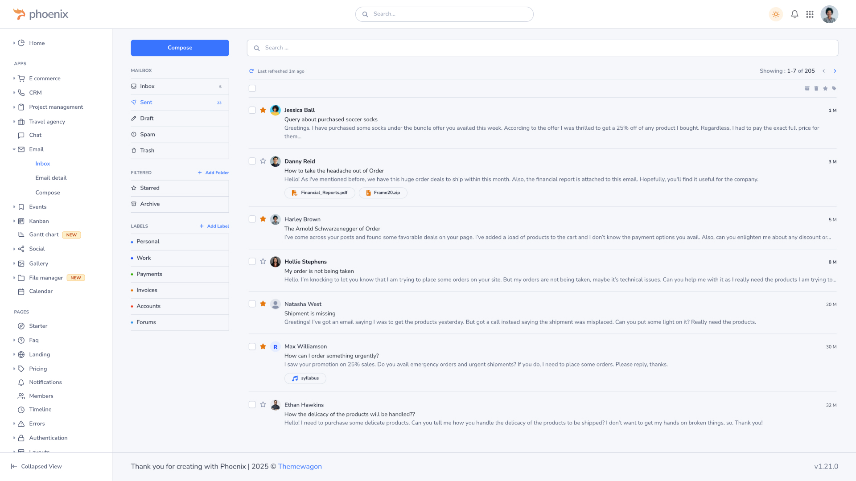
Task: Click the refresh icon beside Last refreshed
Action: pyautogui.click(x=251, y=71)
